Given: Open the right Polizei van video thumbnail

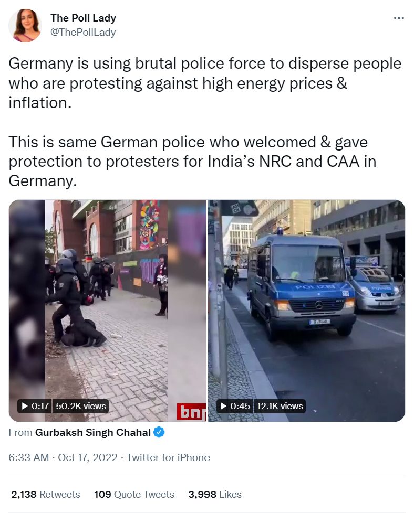Looking at the screenshot, I should coord(306,311).
